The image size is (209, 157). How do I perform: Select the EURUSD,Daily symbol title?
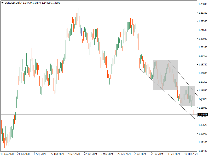[13, 3]
